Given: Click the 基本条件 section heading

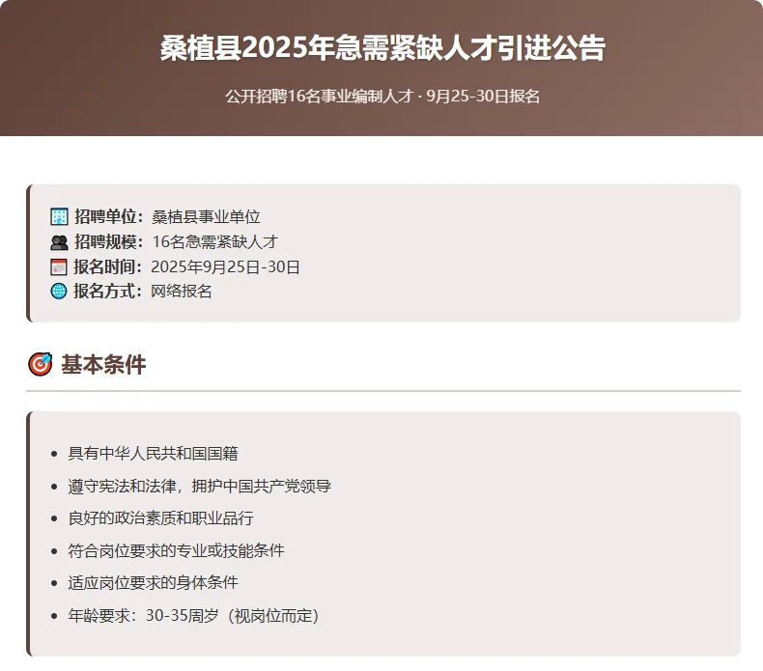Looking at the screenshot, I should click(x=103, y=364).
